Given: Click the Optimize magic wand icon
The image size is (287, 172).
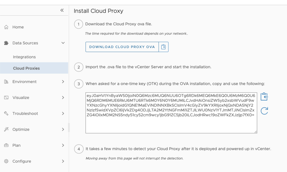Looking at the screenshot, I should pyautogui.click(x=6, y=129).
